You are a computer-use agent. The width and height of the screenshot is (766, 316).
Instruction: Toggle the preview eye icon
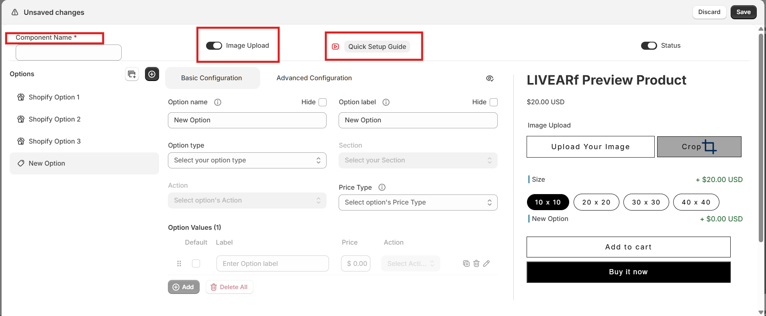tap(490, 78)
